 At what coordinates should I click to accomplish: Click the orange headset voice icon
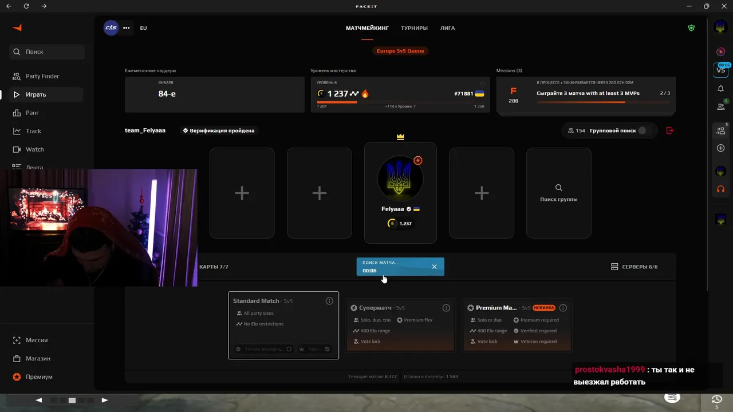[x=721, y=189]
